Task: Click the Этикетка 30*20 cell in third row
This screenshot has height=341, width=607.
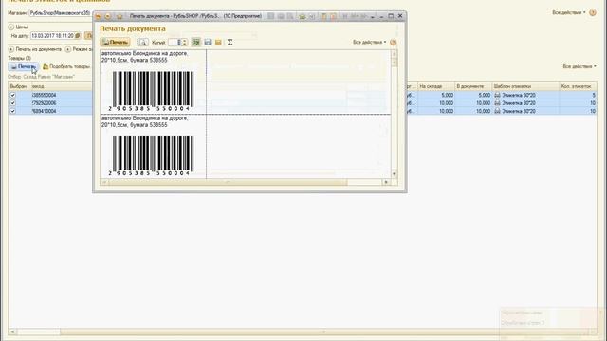Action: (x=525, y=111)
